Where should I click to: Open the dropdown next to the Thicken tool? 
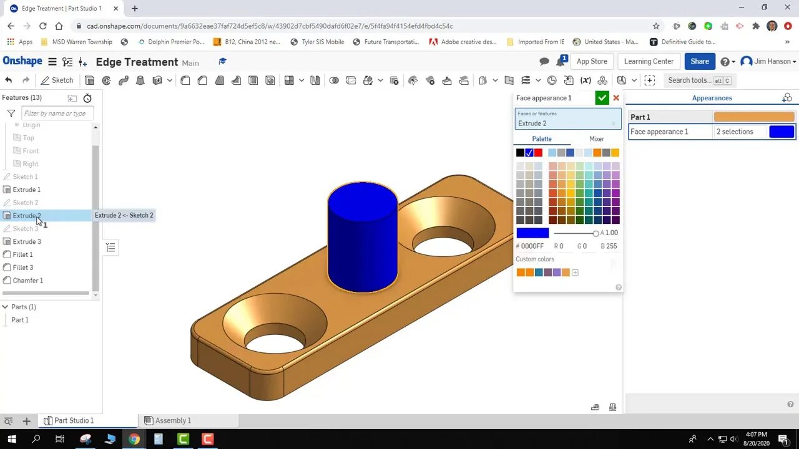click(169, 80)
